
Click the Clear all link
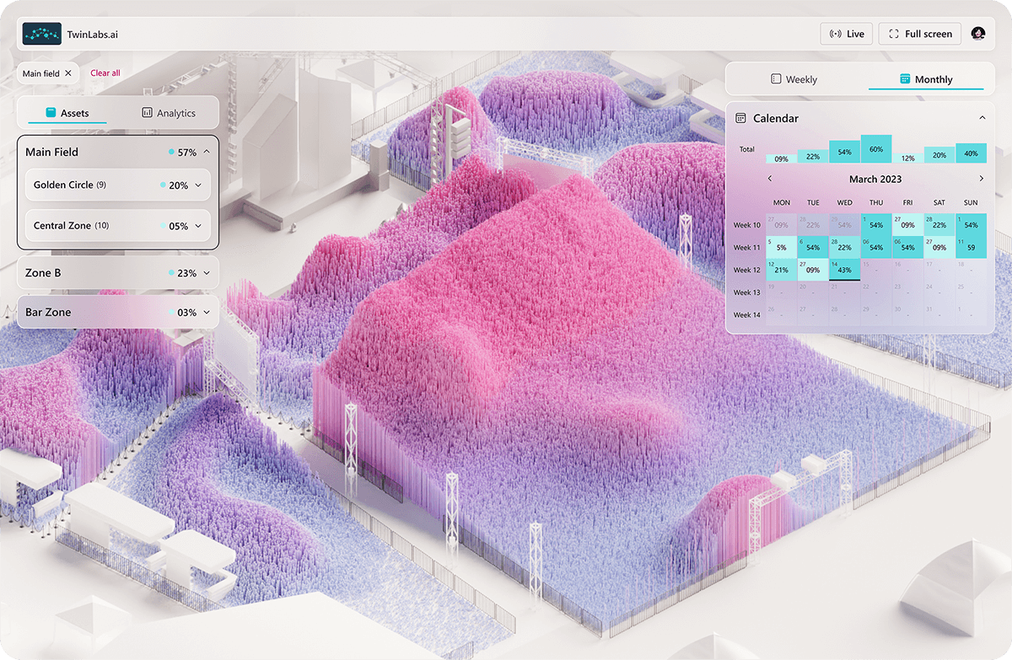105,73
